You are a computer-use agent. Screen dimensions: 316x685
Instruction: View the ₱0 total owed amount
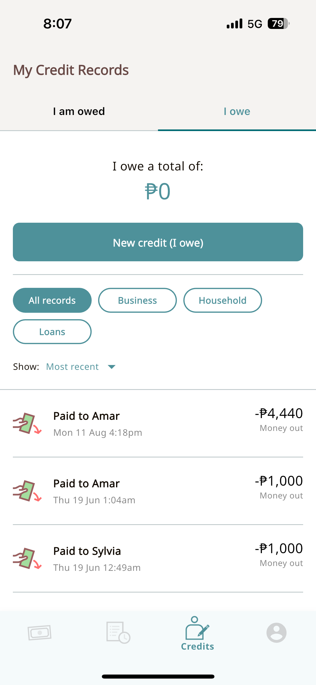pos(158,191)
